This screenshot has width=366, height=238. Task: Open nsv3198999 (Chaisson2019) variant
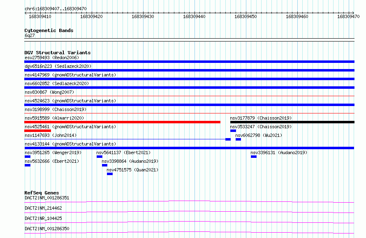[x=56, y=109]
